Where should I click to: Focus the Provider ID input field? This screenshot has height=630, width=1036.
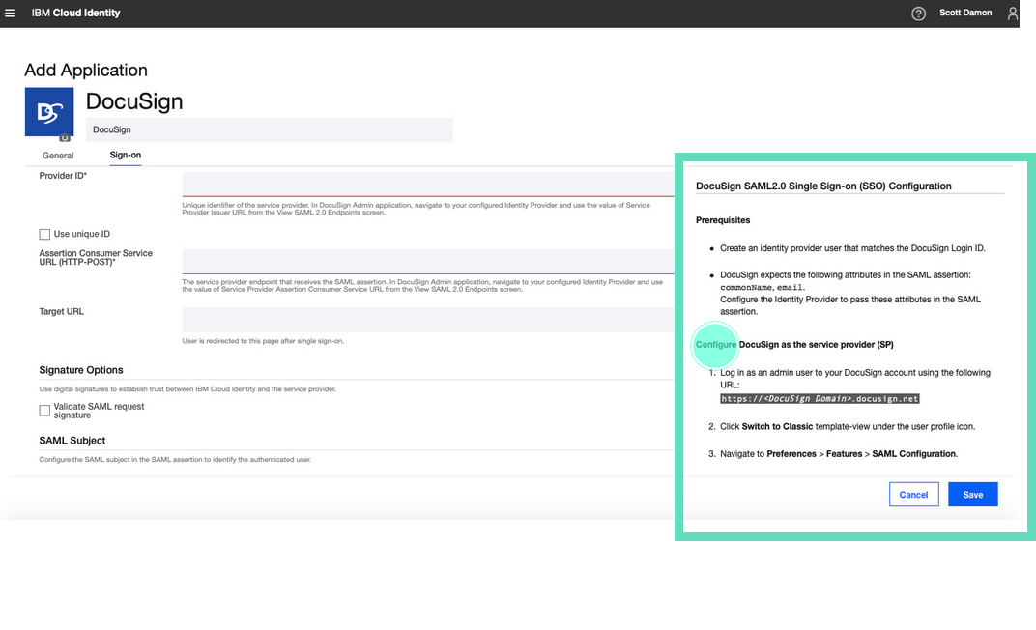428,184
